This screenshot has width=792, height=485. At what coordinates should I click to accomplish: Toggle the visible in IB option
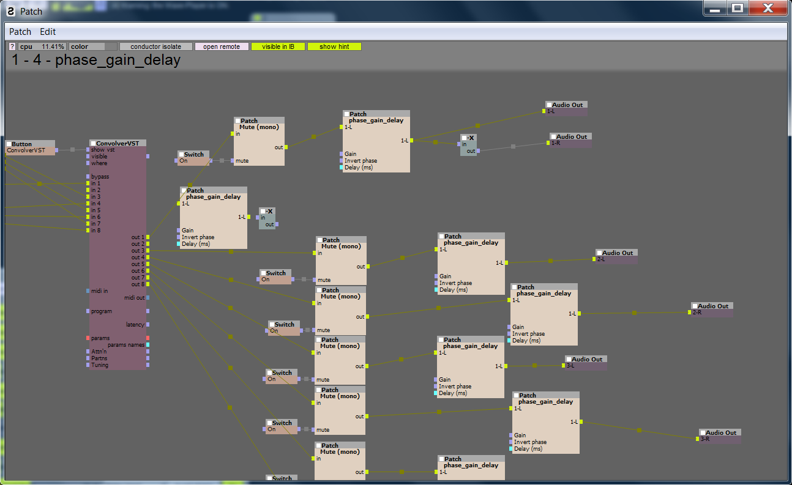(278, 46)
